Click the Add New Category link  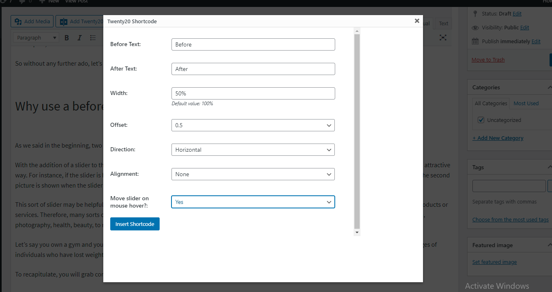pyautogui.click(x=498, y=138)
